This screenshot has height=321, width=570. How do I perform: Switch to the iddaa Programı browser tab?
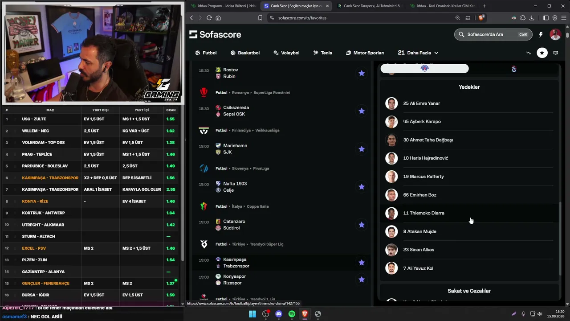click(223, 6)
